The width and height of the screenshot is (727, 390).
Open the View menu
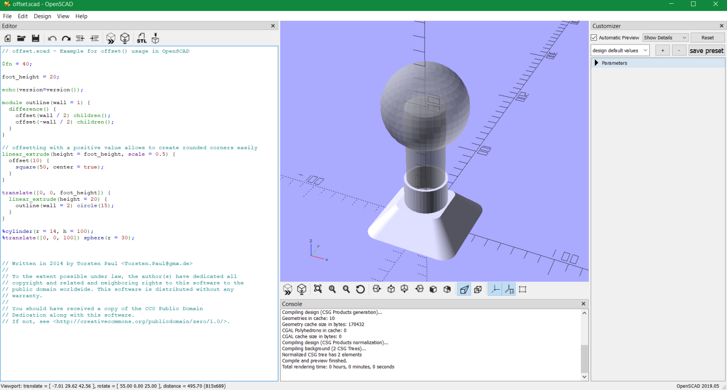(x=63, y=16)
